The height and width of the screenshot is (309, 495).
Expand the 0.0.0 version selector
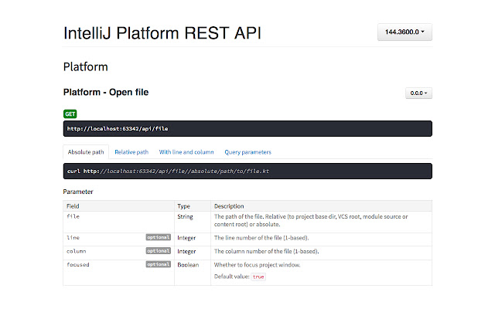418,93
